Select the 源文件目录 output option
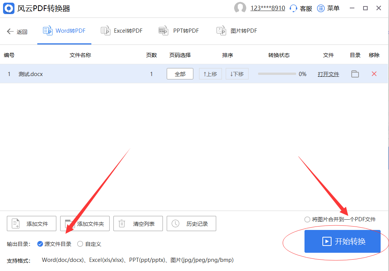 point(40,244)
